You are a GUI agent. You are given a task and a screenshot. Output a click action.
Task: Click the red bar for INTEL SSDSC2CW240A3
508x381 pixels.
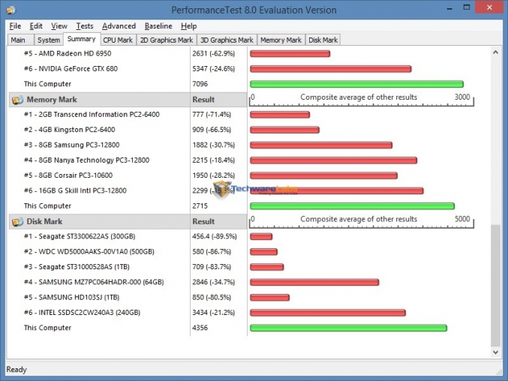328,313
